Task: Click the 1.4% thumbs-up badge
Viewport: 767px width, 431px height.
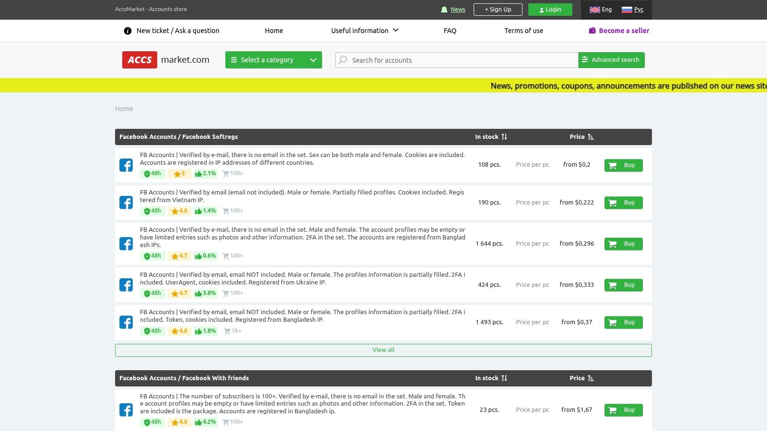Action: coord(205,211)
